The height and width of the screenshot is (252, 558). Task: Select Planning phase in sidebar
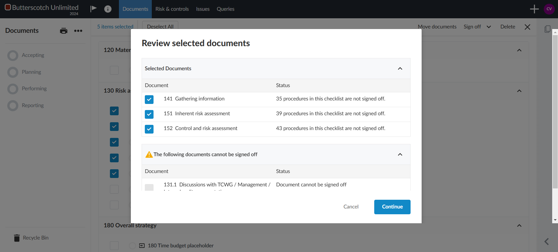coord(31,72)
